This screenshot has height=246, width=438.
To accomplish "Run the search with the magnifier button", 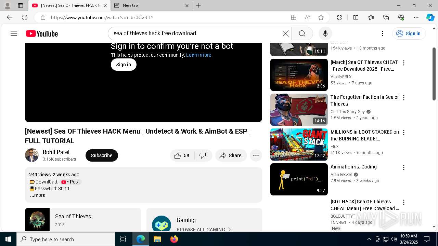I will (302, 33).
